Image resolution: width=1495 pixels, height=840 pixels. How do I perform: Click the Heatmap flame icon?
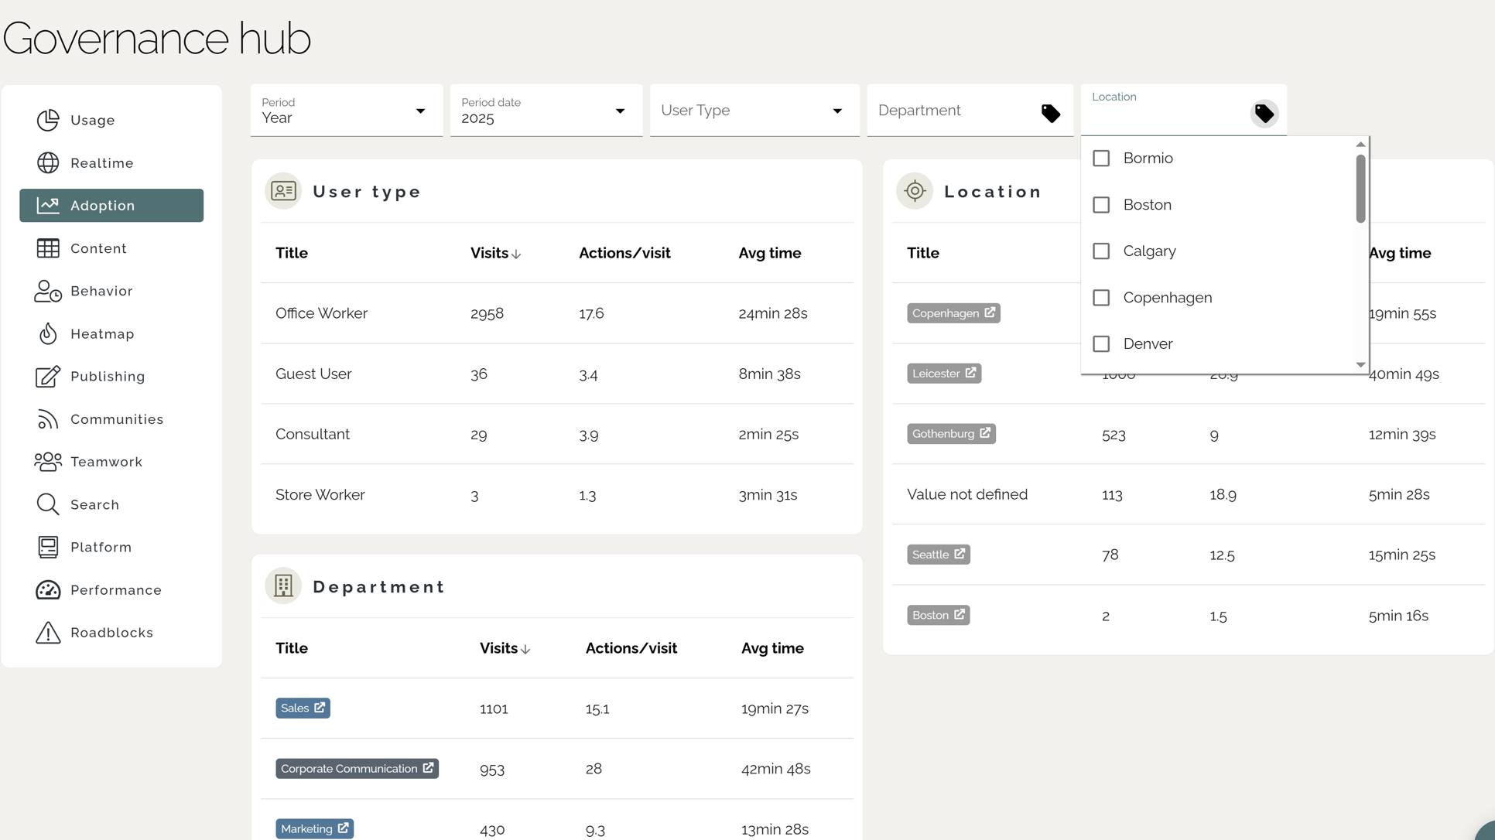48,333
